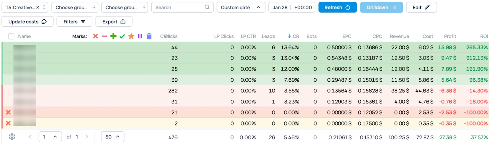Click the Update costs button

tap(27, 21)
